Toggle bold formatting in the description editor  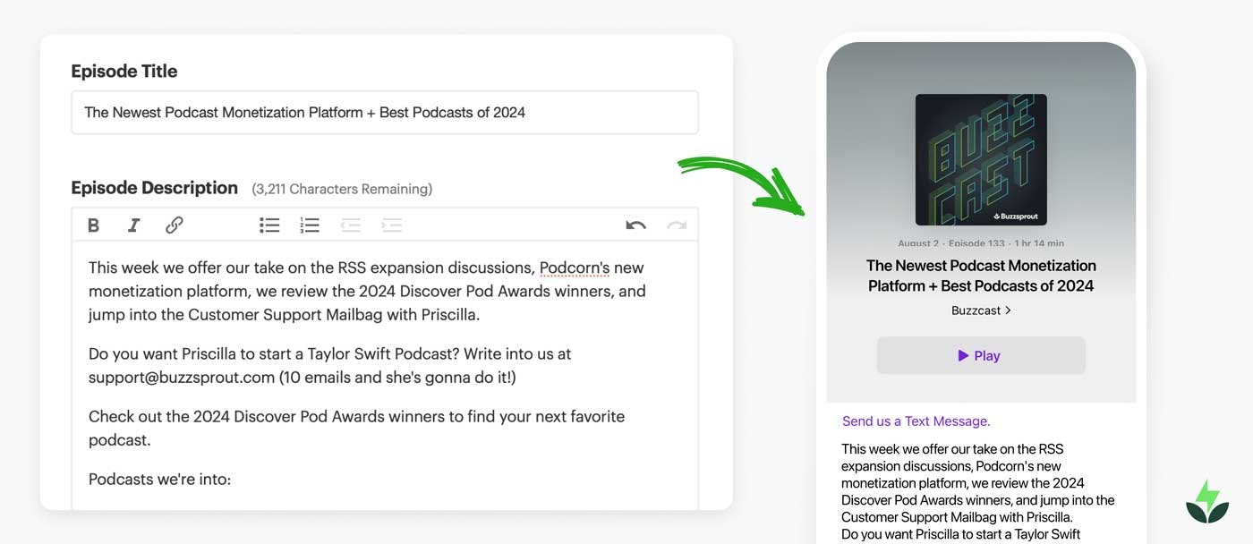(93, 225)
